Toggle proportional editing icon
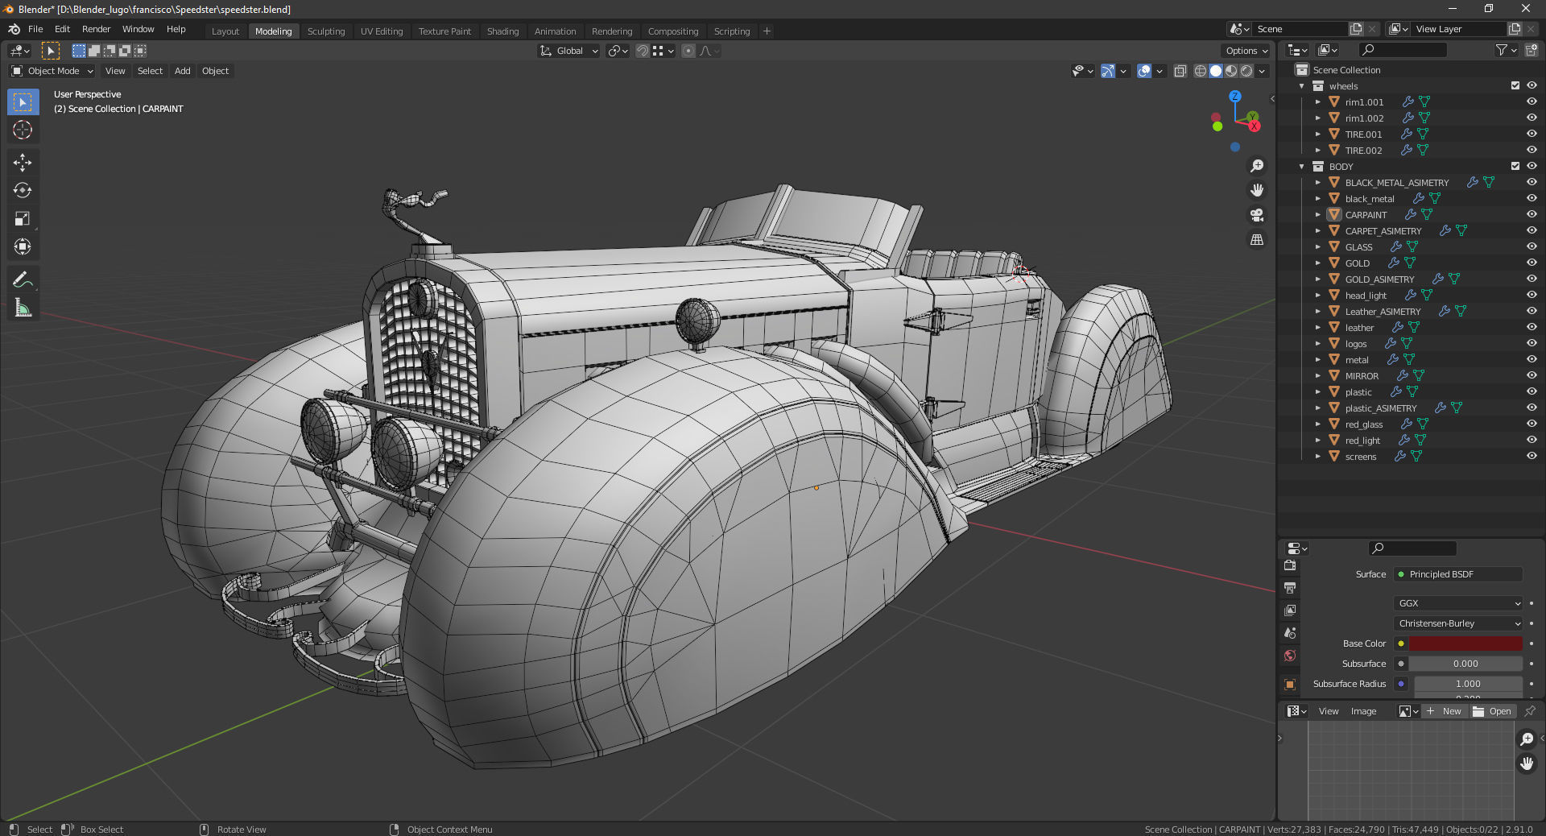The image size is (1546, 836). [688, 51]
